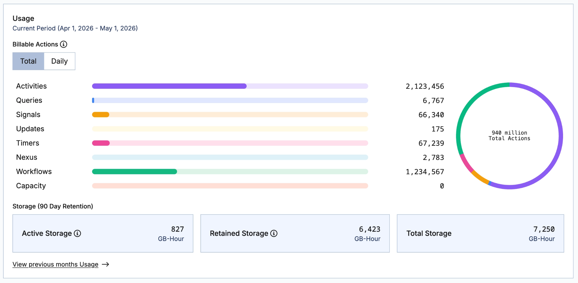Click the Active Storage card
The width and height of the screenshot is (578, 283).
pyautogui.click(x=103, y=233)
